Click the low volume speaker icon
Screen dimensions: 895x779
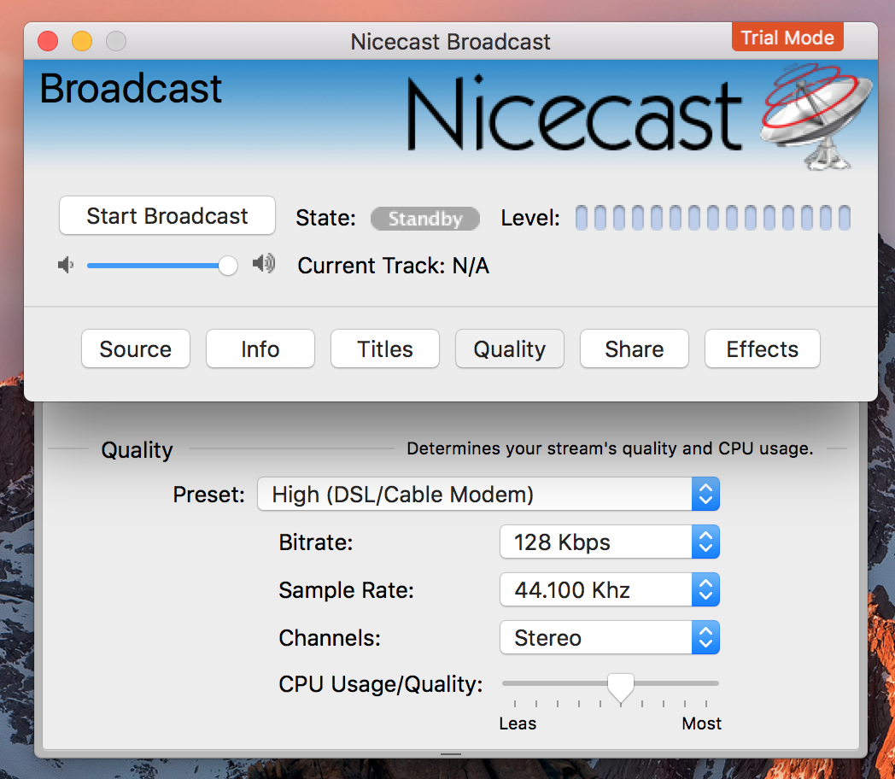(66, 265)
